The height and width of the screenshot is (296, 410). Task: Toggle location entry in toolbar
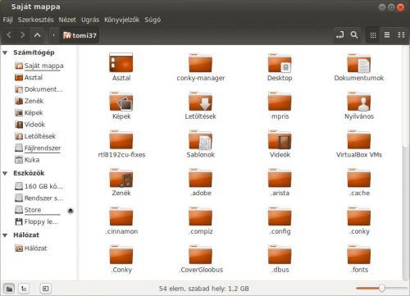pyautogui.click(x=339, y=35)
